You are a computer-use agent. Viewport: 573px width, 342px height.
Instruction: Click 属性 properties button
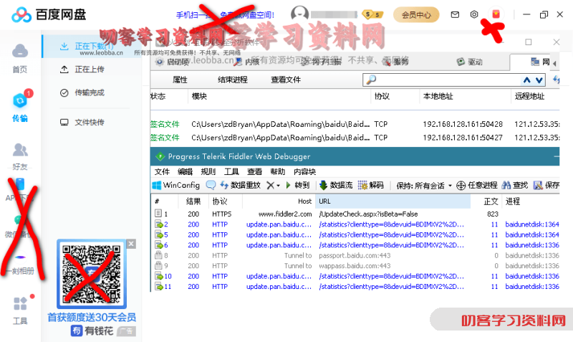(180, 80)
